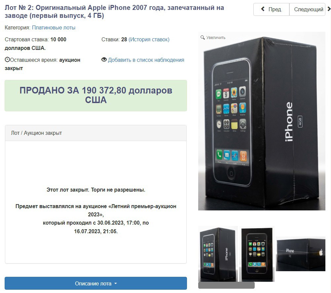Click the green ПРОДАНО ЗА price banner
This screenshot has height=293, width=331.
96,95
